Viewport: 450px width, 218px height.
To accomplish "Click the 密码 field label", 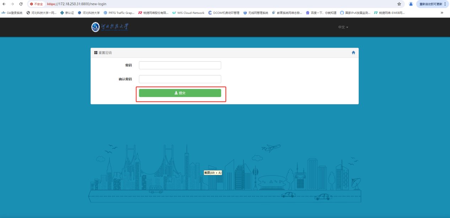I will click(128, 65).
